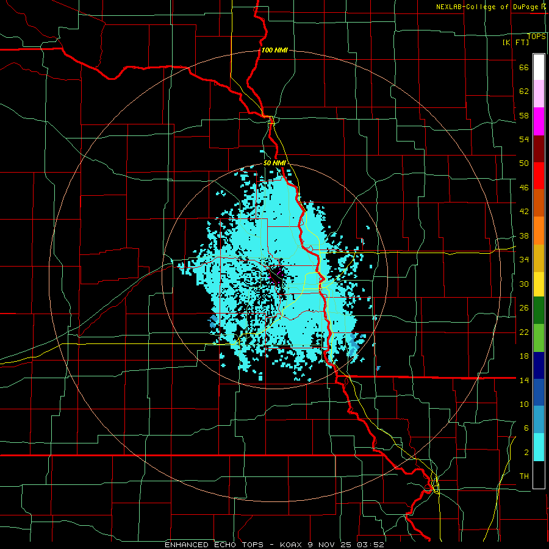
Task: Click the black TH swatch in legend
Action: coord(539,475)
